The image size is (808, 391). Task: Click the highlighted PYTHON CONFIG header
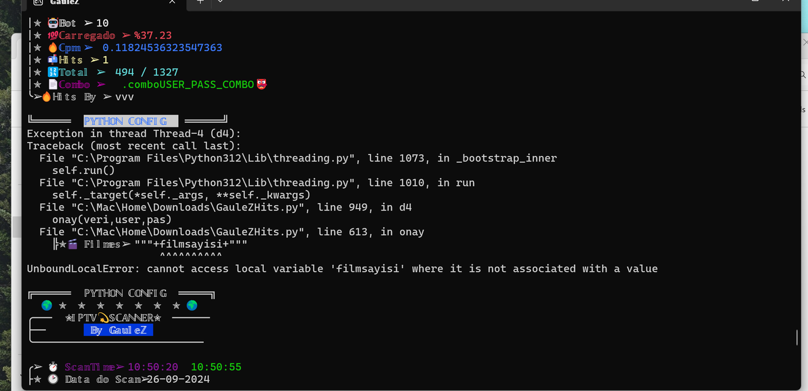[x=131, y=121]
